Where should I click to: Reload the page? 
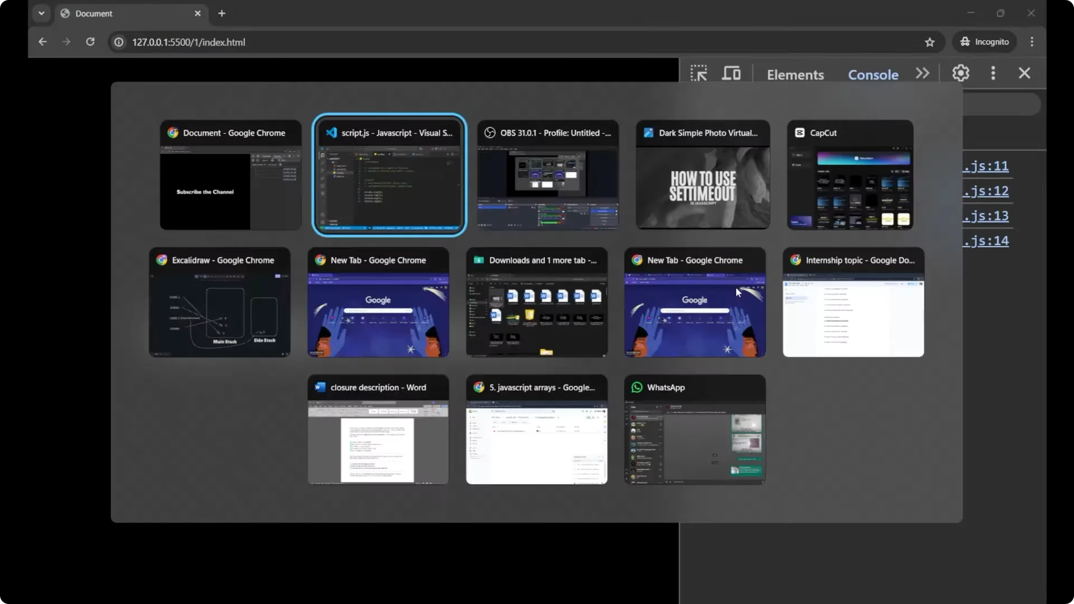click(90, 42)
